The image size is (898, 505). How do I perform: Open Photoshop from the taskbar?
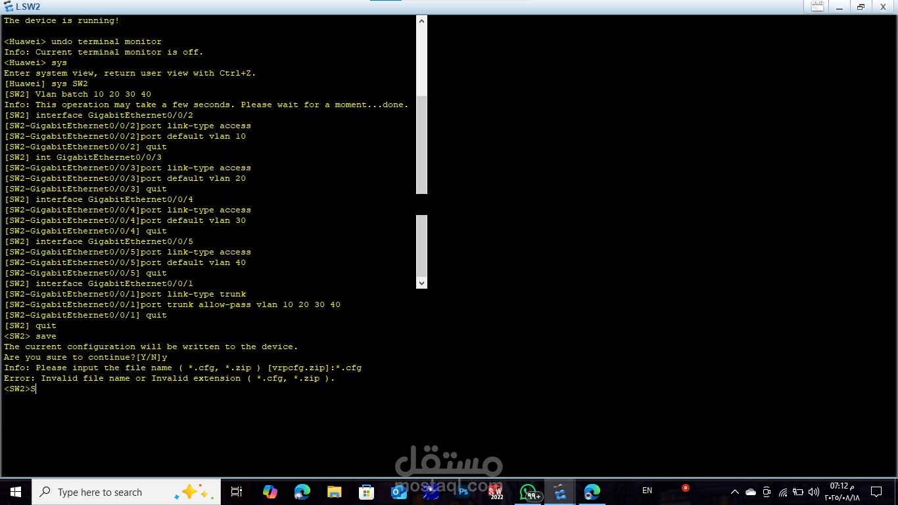tap(463, 492)
